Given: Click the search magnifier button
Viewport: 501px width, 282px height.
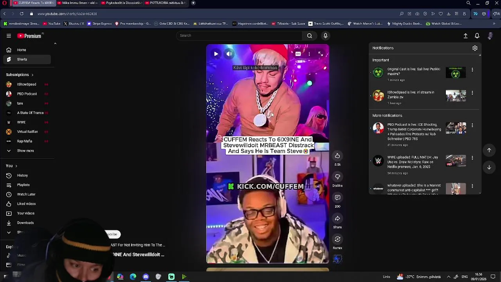Looking at the screenshot, I should 310,36.
